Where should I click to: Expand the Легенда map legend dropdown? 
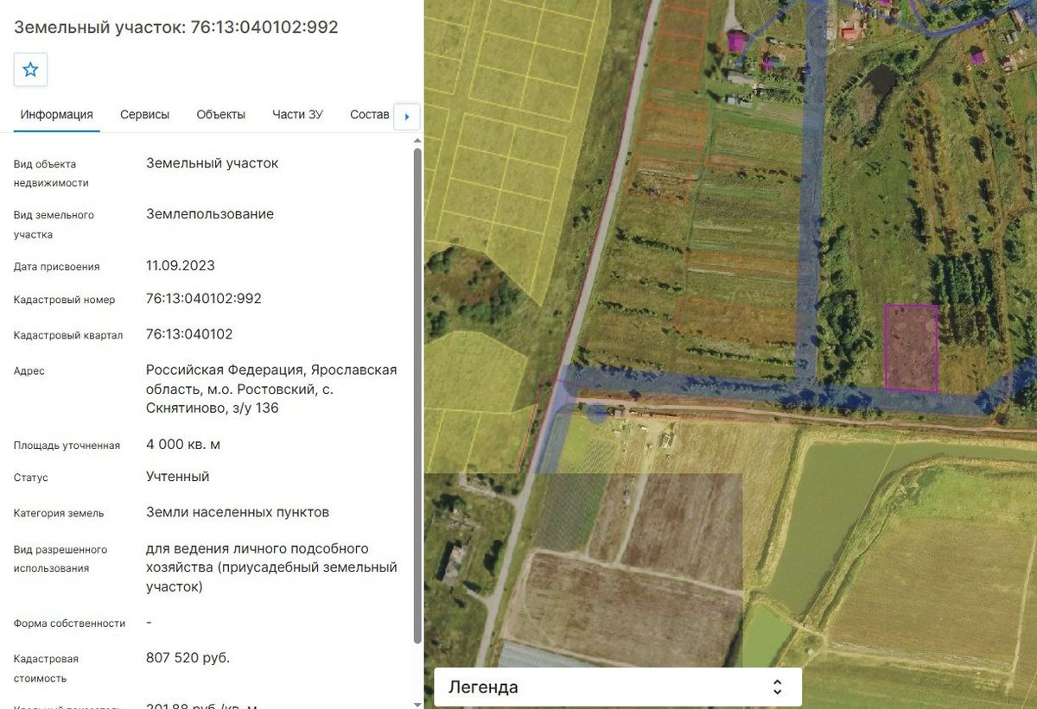[618, 687]
